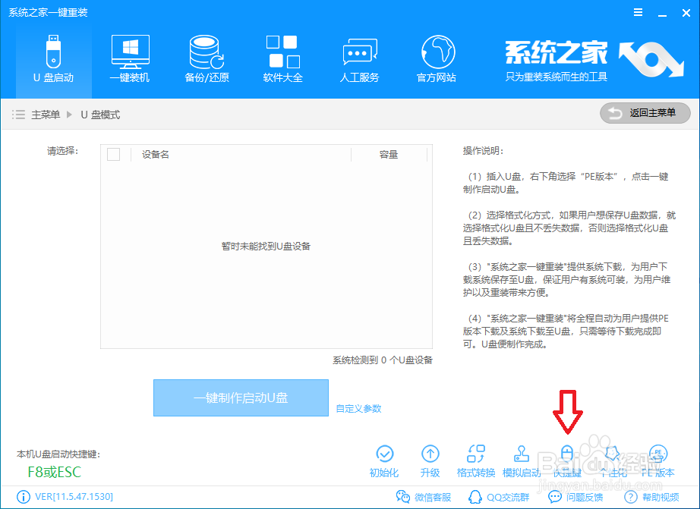Toggle the select-all device checkbox
This screenshot has width=700, height=509.
(x=113, y=154)
